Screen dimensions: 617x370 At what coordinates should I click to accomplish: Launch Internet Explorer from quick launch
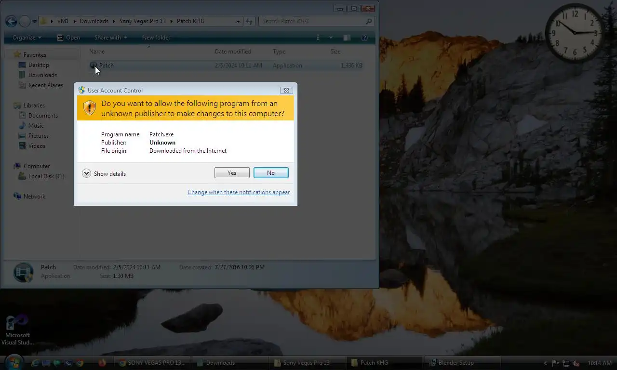35,363
